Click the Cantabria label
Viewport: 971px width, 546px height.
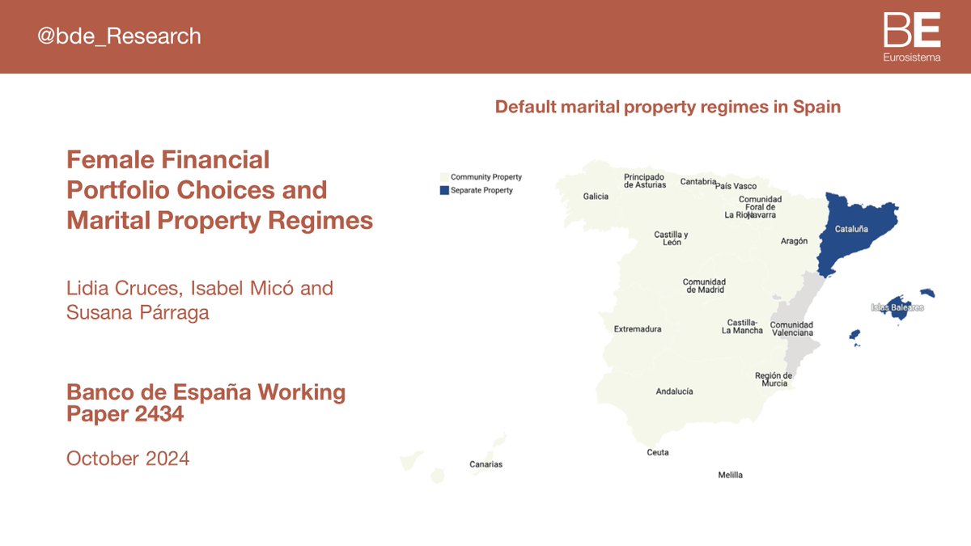tap(698, 182)
